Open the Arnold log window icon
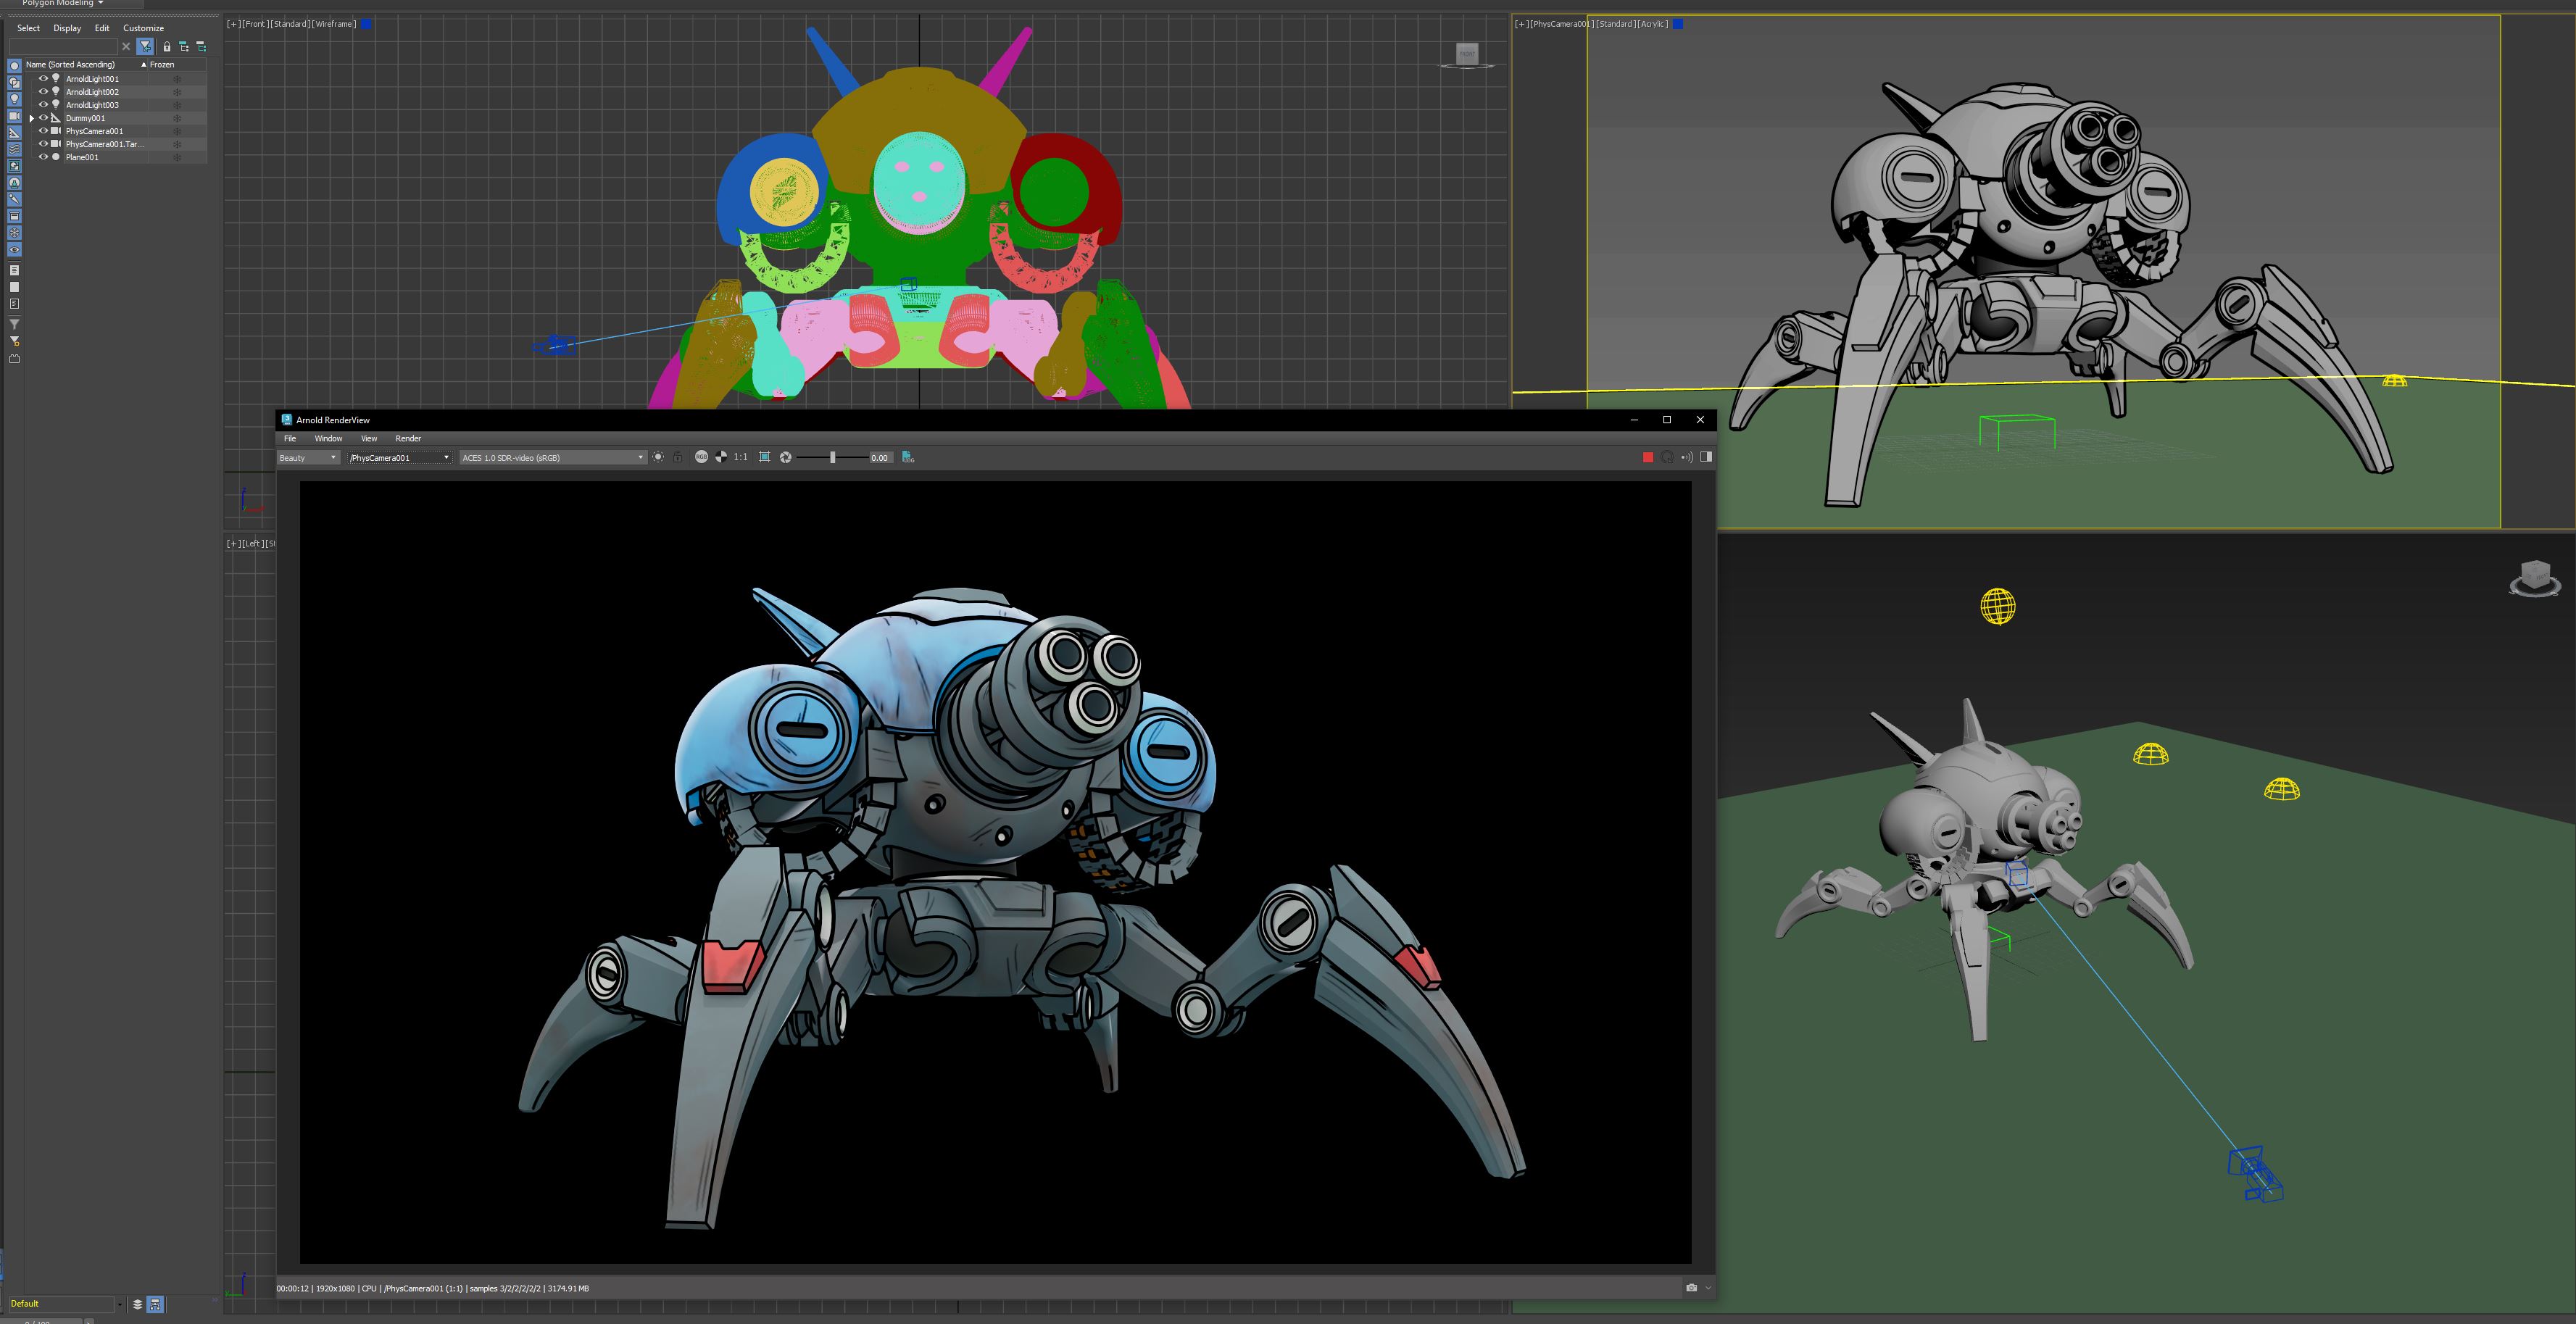 [x=908, y=457]
